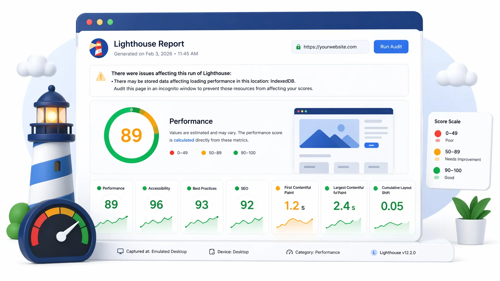The width and height of the screenshot is (500, 281).
Task: Click the Cumulative Layout Shift metric card
Action: coord(392,207)
